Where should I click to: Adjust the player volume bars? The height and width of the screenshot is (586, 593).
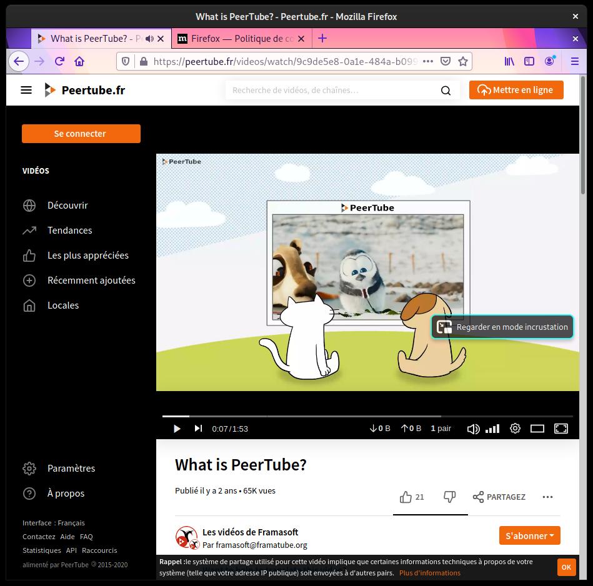click(492, 429)
